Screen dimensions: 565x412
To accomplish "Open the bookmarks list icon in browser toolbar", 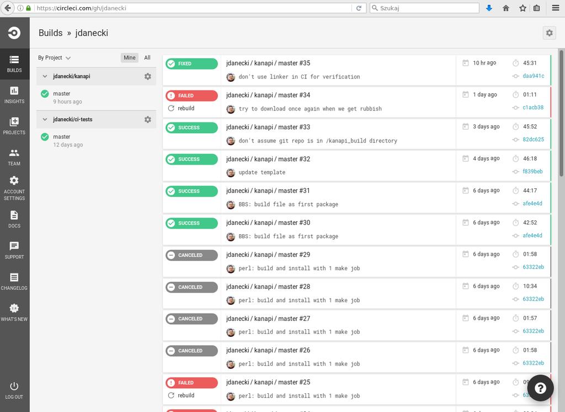I will click(536, 8).
